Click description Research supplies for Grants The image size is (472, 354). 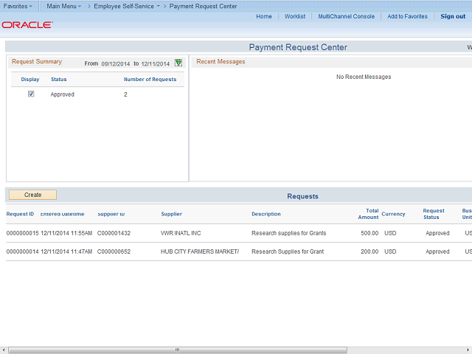[288, 233]
